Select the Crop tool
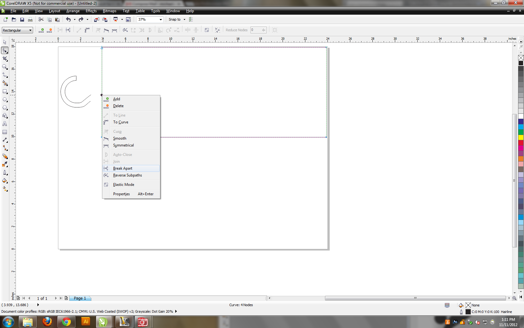Viewport: 524px width, 328px height. (x=5, y=59)
